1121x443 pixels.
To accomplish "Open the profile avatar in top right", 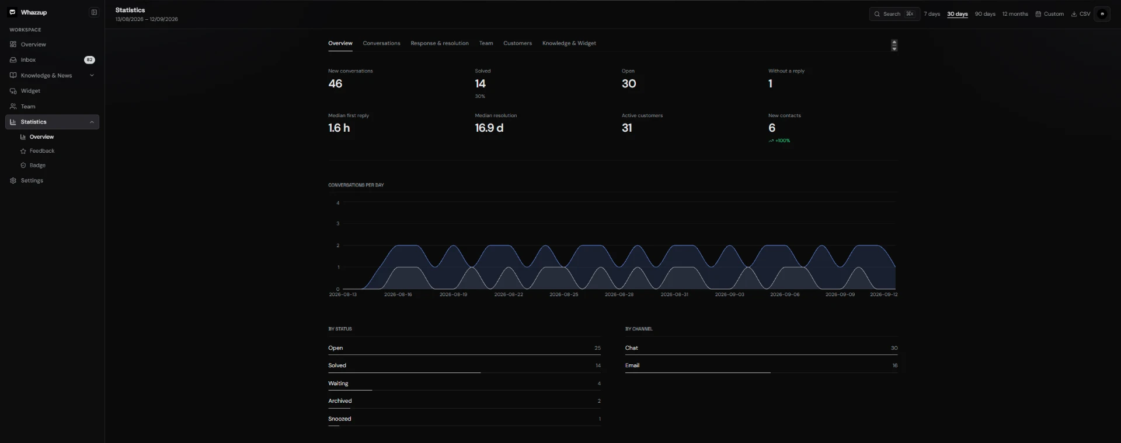I will 1102,14.
